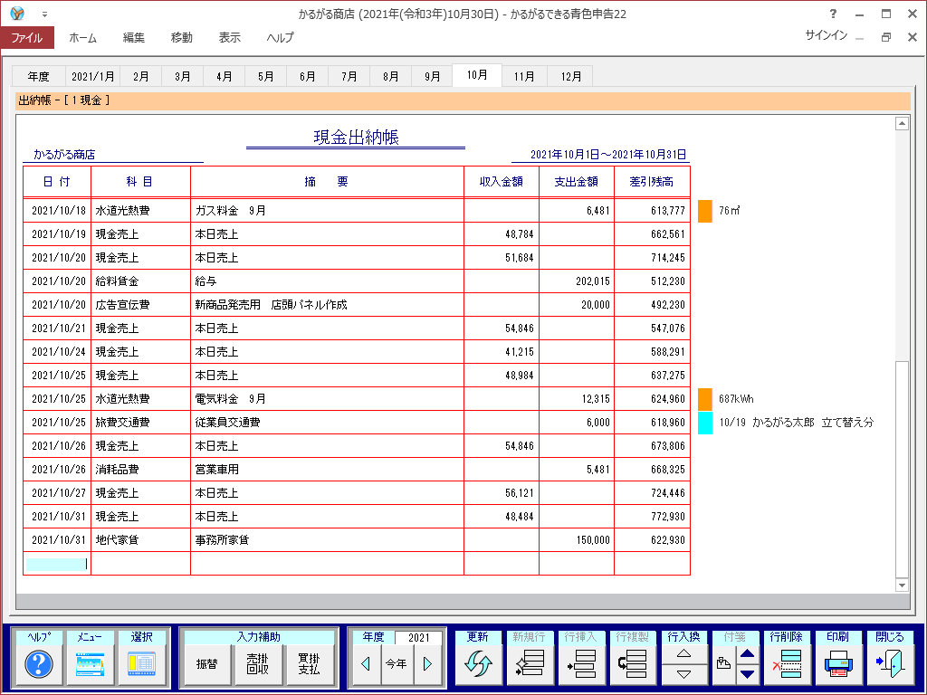This screenshot has height=695, width=927.
Task: Click the title bar help question mark
Action: pyautogui.click(x=833, y=14)
